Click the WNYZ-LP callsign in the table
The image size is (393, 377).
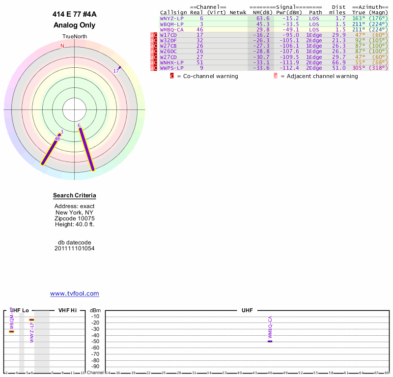(x=172, y=18)
